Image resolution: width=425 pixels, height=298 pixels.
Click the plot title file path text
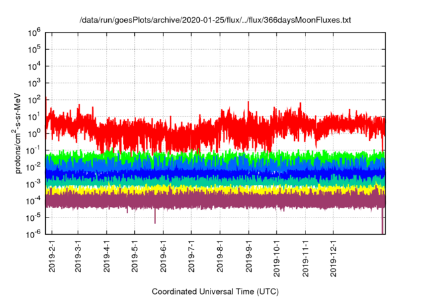pos(215,20)
